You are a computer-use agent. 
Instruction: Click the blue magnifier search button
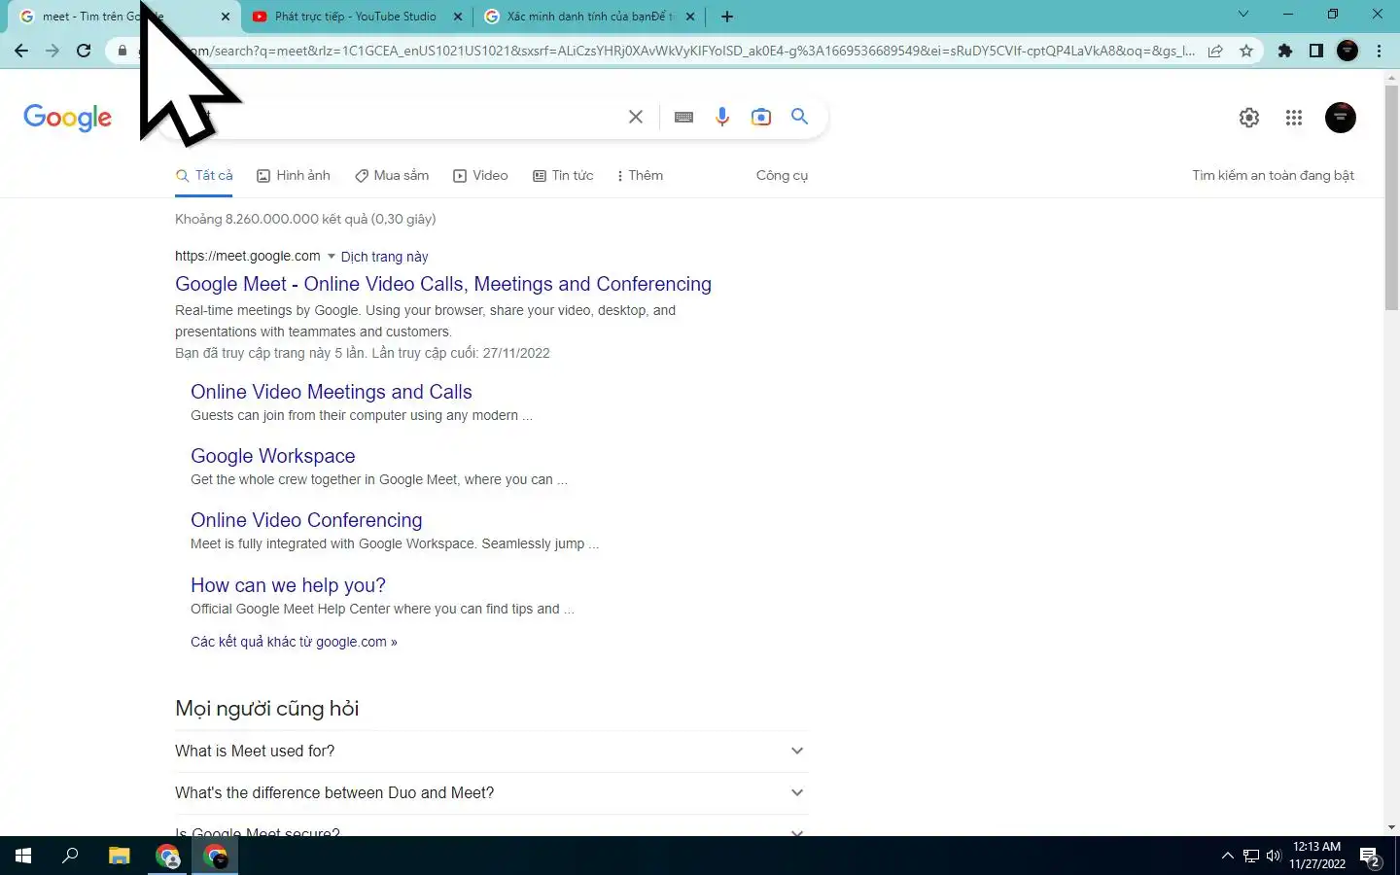point(799,117)
